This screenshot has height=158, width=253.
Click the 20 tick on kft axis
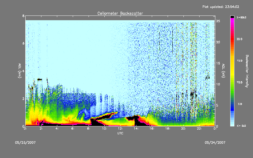(218, 42)
